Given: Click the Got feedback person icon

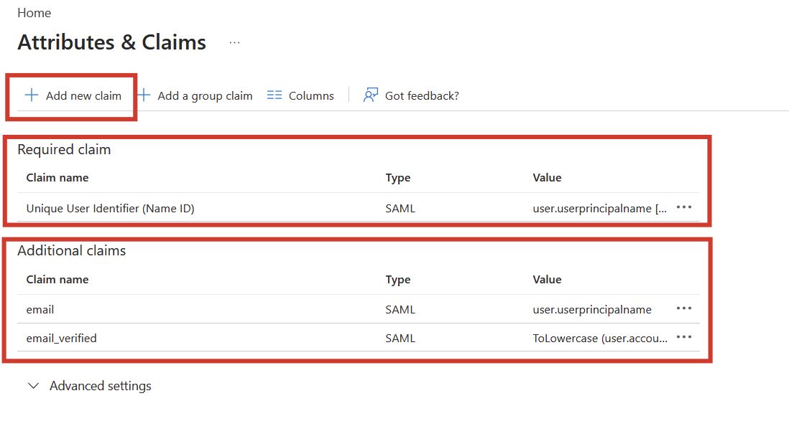Looking at the screenshot, I should [371, 95].
